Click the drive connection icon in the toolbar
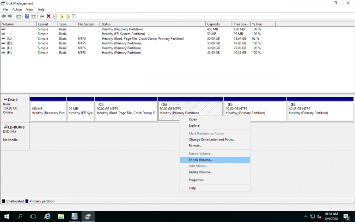355x222 pixels. pyautogui.click(x=42, y=16)
